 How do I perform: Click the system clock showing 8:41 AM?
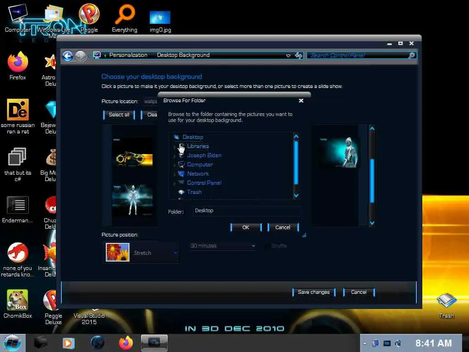[433, 343]
